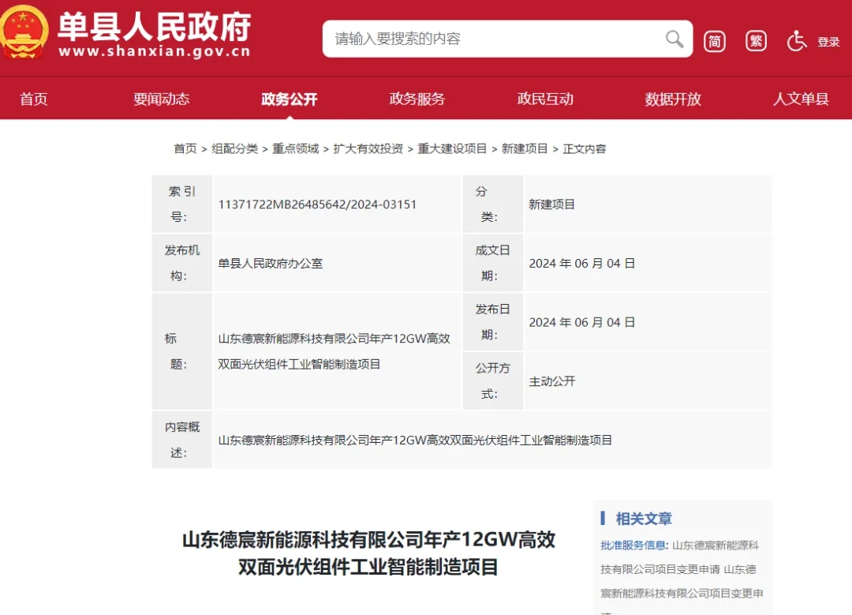Image resolution: width=852 pixels, height=615 pixels.
Task: Open the 首页 navigation menu item
Action: 34,99
